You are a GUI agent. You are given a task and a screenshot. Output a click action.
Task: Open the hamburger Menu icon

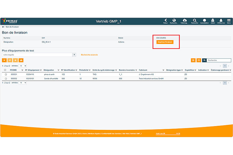coord(229,21)
